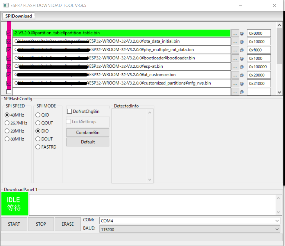Viewport: 285px width, 246px height.
Task: Browse file for partition-table.bin row
Action: tap(235, 33)
